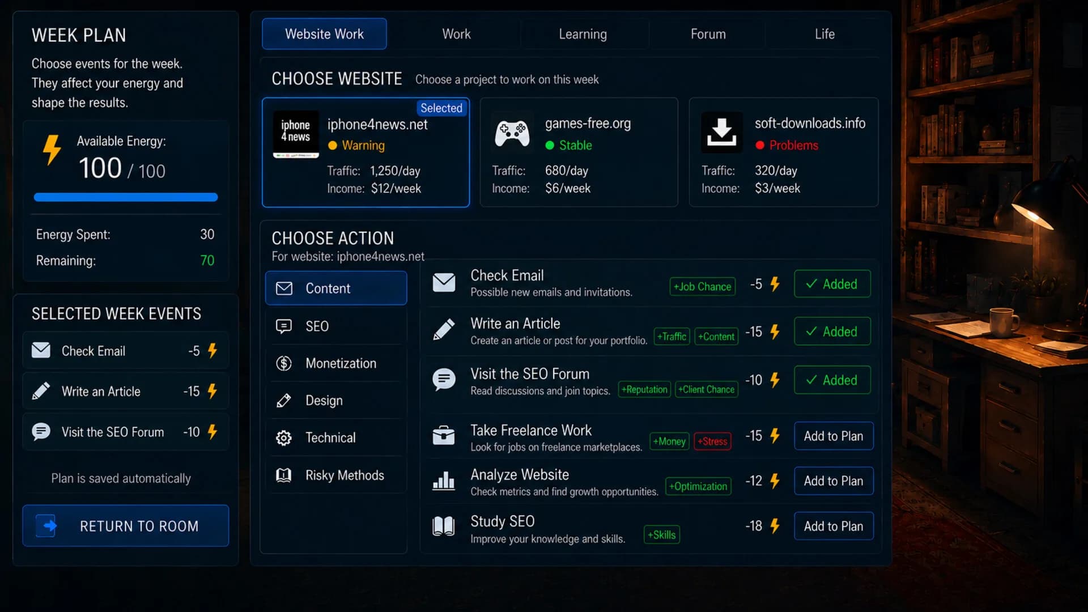Remove Check Email via its Added toggle
This screenshot has height=612, width=1088.
point(832,284)
